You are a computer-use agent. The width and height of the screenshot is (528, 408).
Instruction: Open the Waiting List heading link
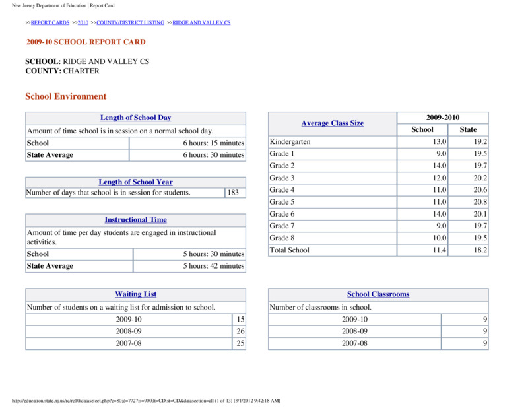(x=136, y=294)
